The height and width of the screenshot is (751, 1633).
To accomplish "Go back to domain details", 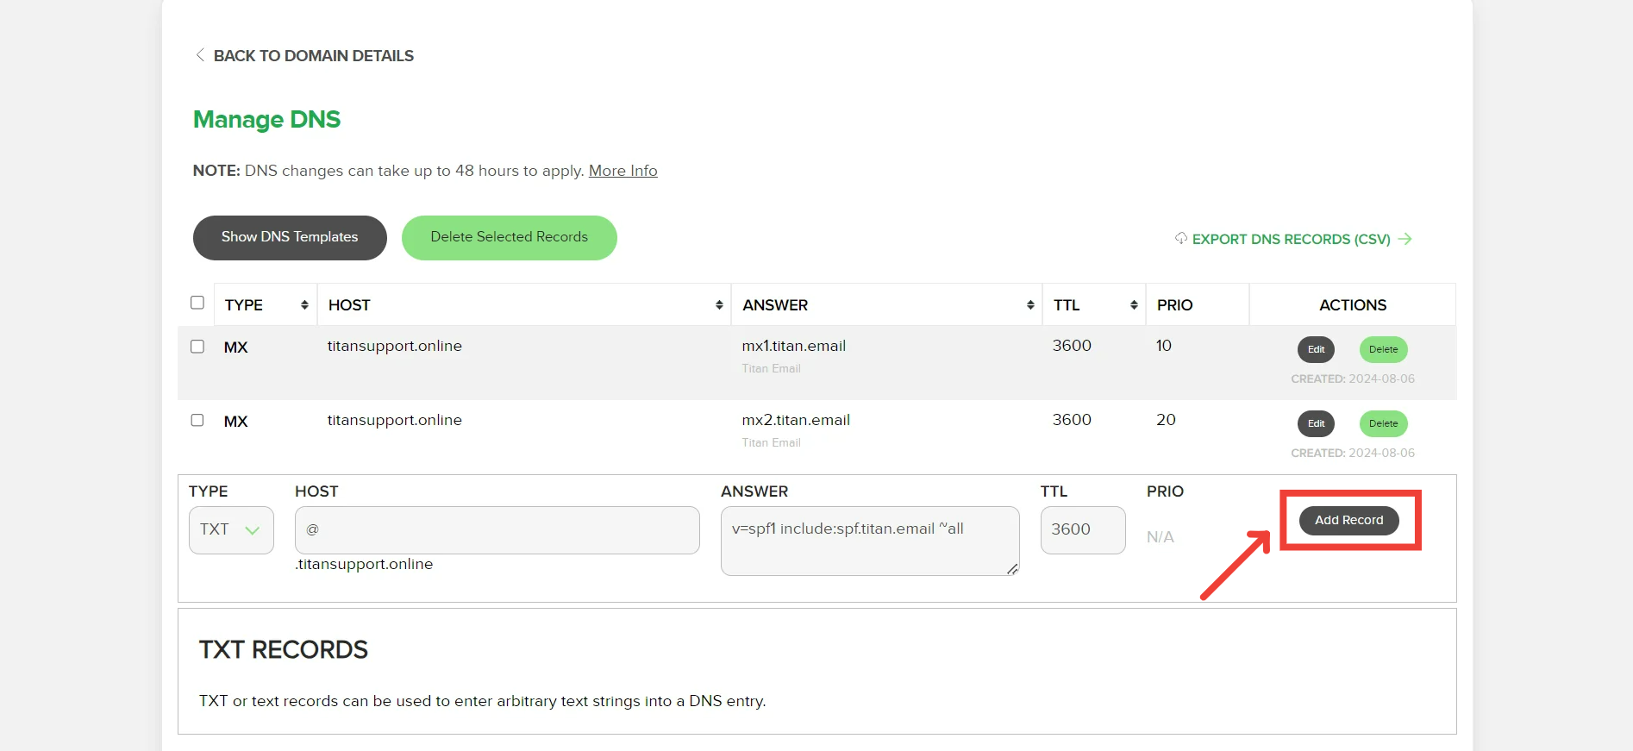I will point(314,56).
